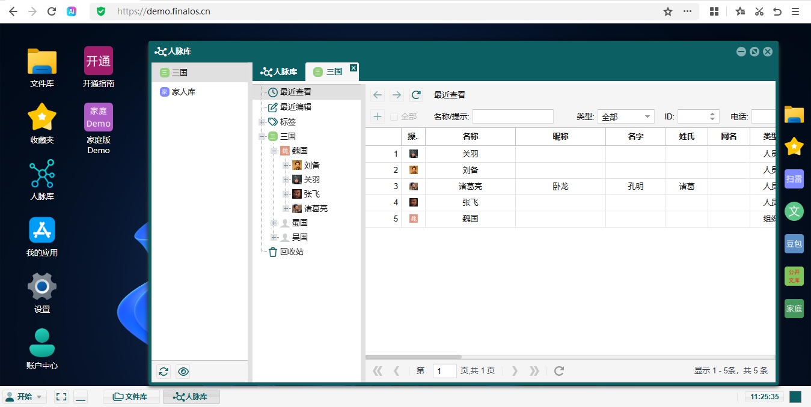This screenshot has width=811, height=407.
Task: Close the 三国 tab
Action: click(x=353, y=68)
